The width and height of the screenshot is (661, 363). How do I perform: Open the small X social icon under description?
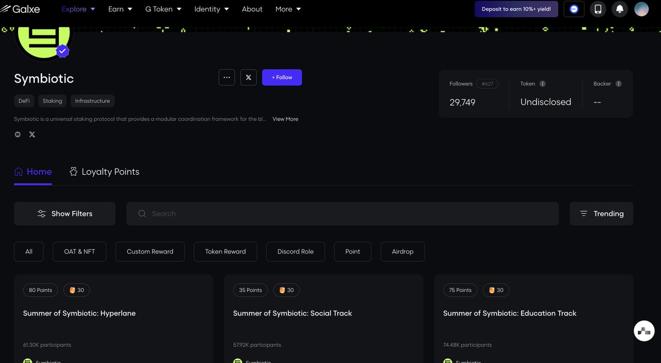click(32, 134)
